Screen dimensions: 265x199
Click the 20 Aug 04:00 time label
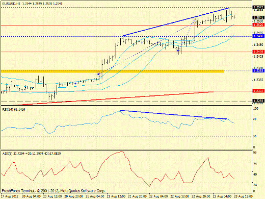coord(31,196)
